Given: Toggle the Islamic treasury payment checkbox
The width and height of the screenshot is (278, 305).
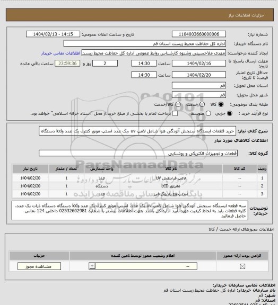Looking at the screenshot, I should [175, 113].
